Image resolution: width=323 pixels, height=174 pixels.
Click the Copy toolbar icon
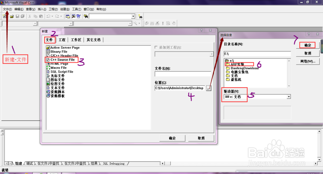[x=36, y=16]
